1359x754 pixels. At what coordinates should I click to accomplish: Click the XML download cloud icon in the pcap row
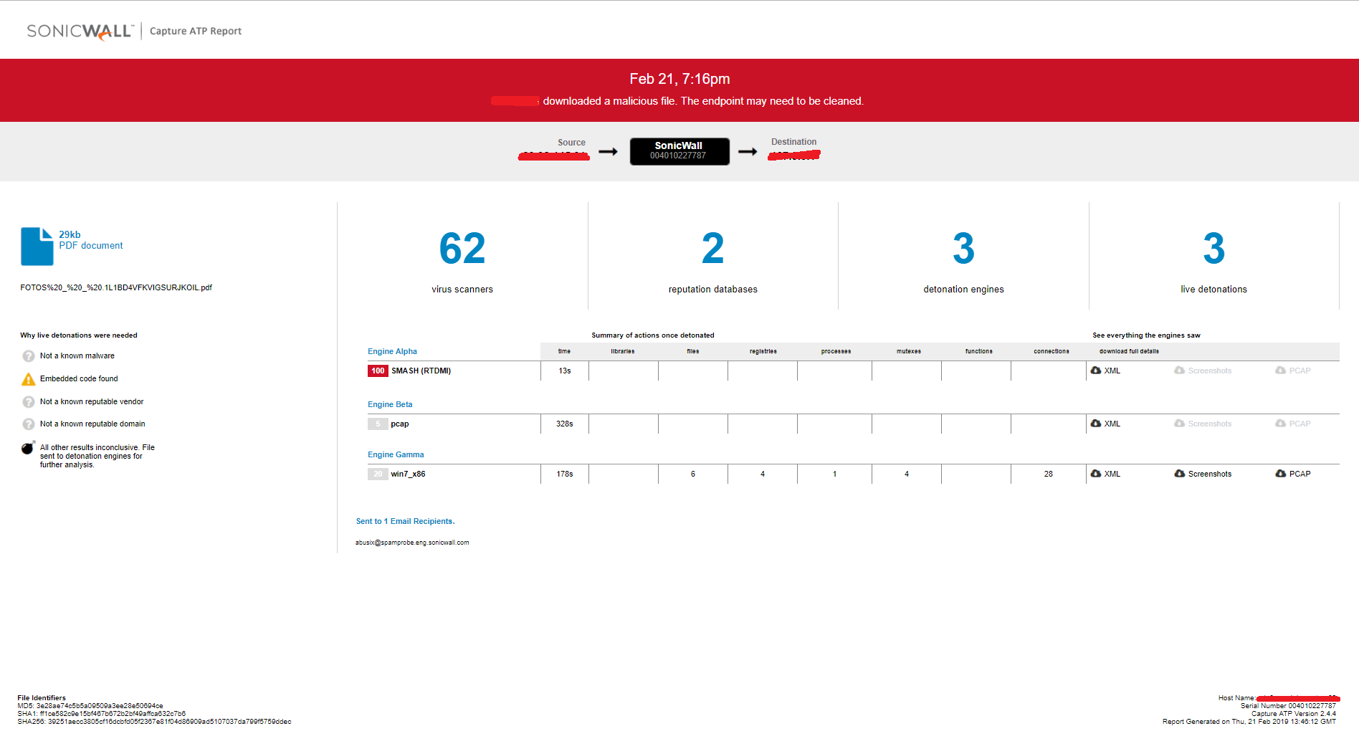click(1096, 424)
